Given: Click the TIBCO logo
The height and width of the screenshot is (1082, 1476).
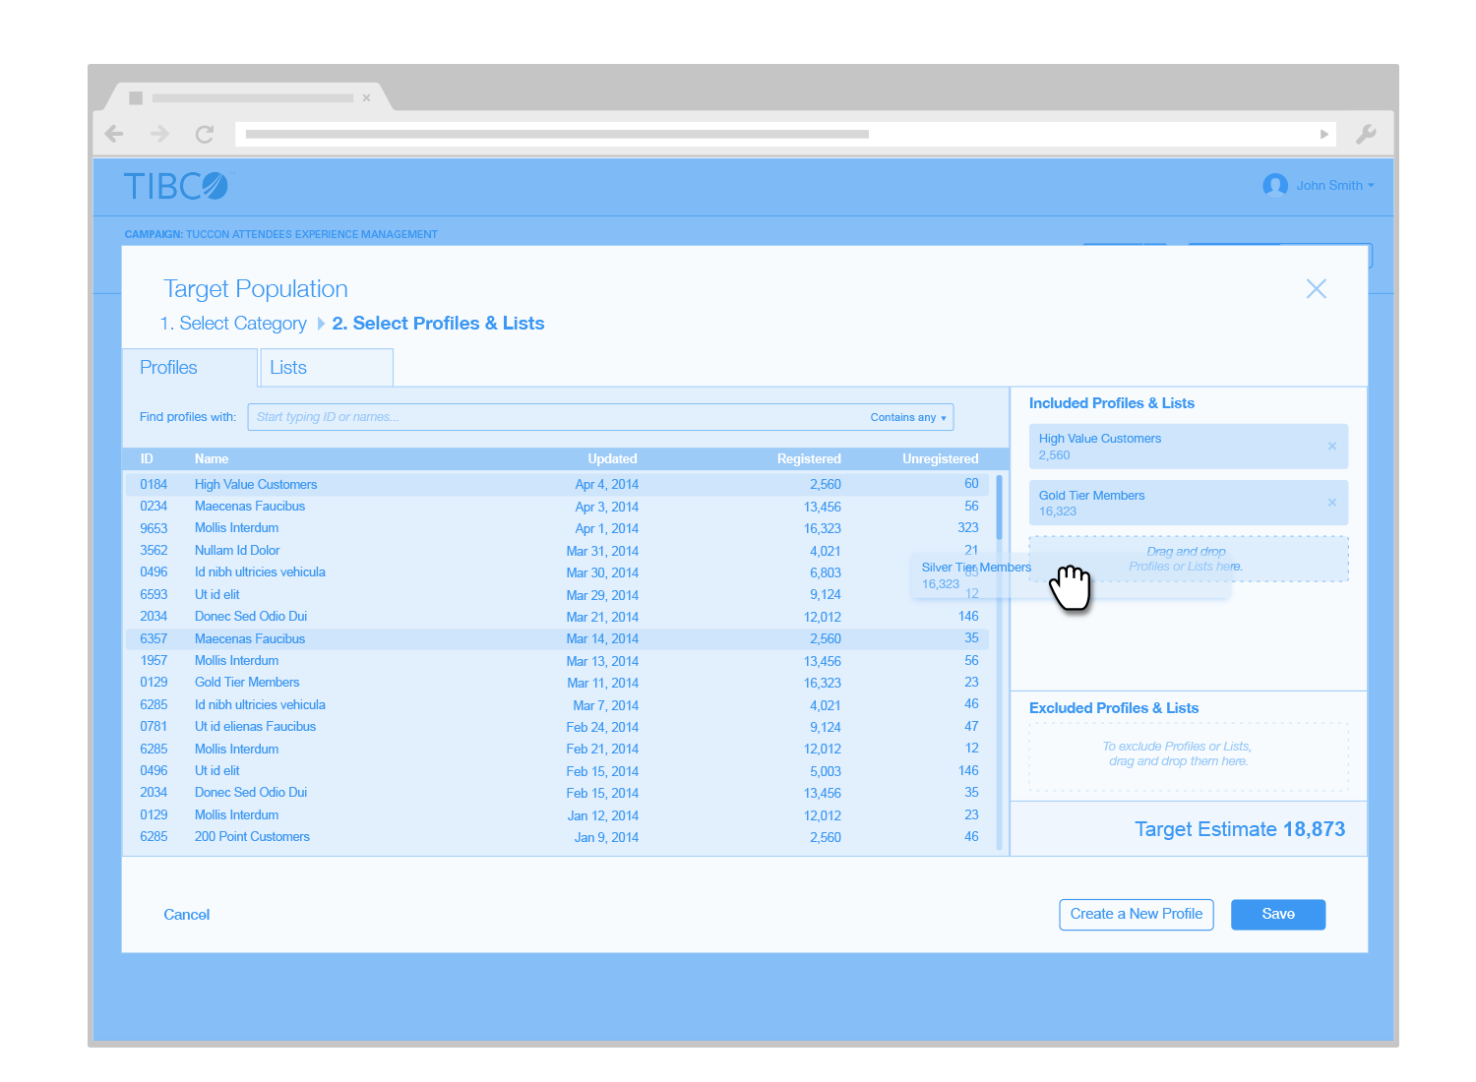Looking at the screenshot, I should tap(175, 186).
